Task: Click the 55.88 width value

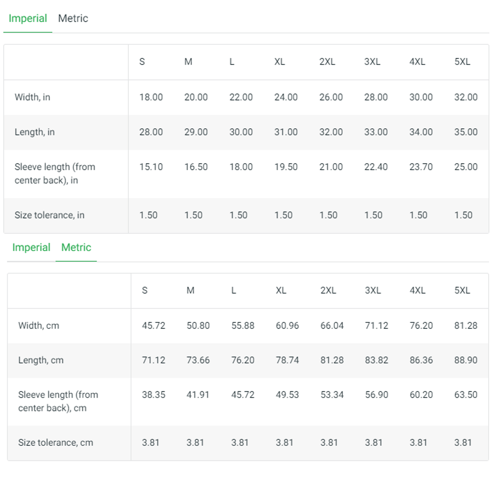Action: click(243, 326)
